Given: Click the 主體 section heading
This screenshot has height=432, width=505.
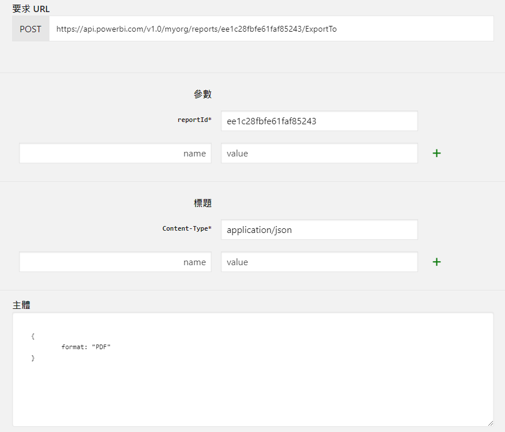Looking at the screenshot, I should 21,305.
